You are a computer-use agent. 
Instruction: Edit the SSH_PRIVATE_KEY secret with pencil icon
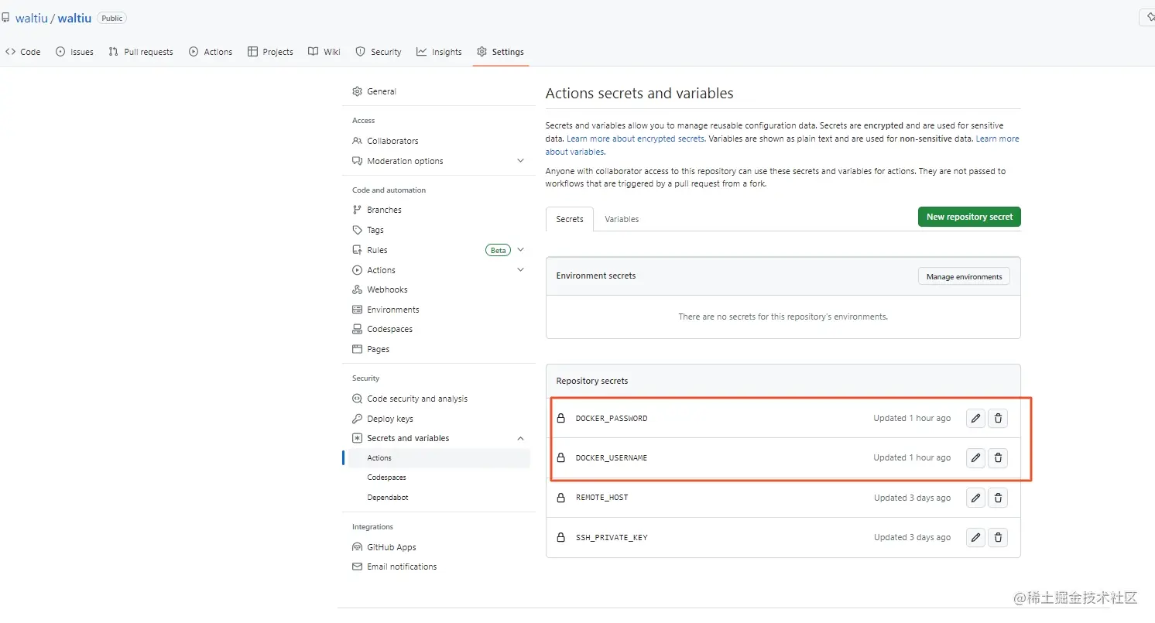pos(975,537)
